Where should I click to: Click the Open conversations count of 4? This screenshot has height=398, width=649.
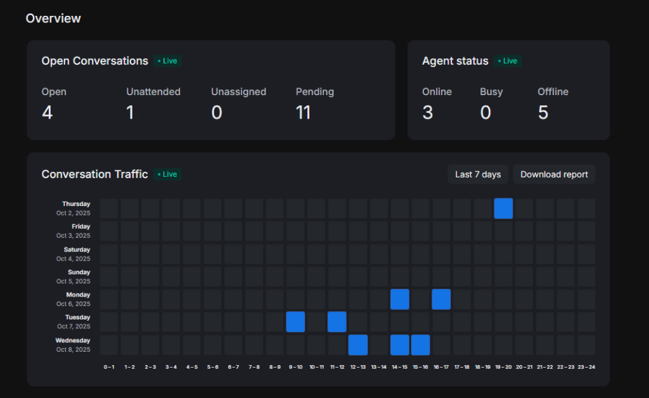48,113
